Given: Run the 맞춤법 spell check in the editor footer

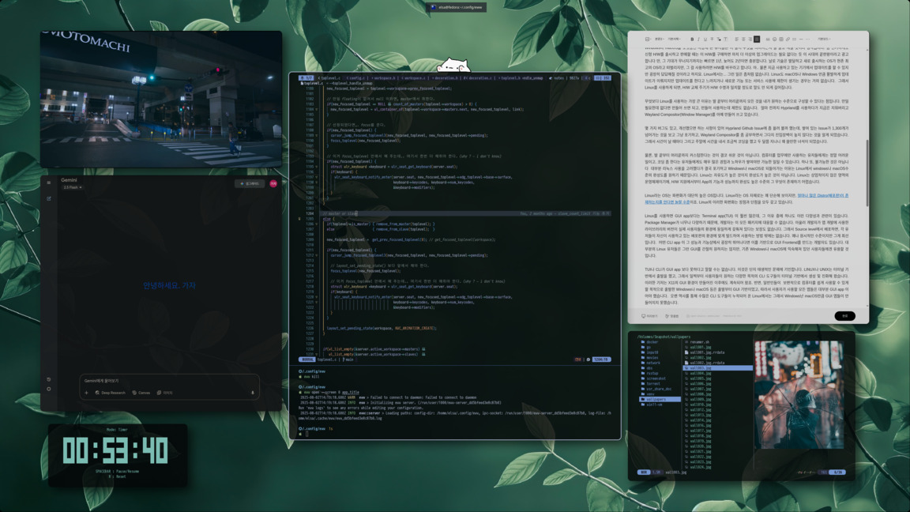Looking at the screenshot, I should pos(672,316).
